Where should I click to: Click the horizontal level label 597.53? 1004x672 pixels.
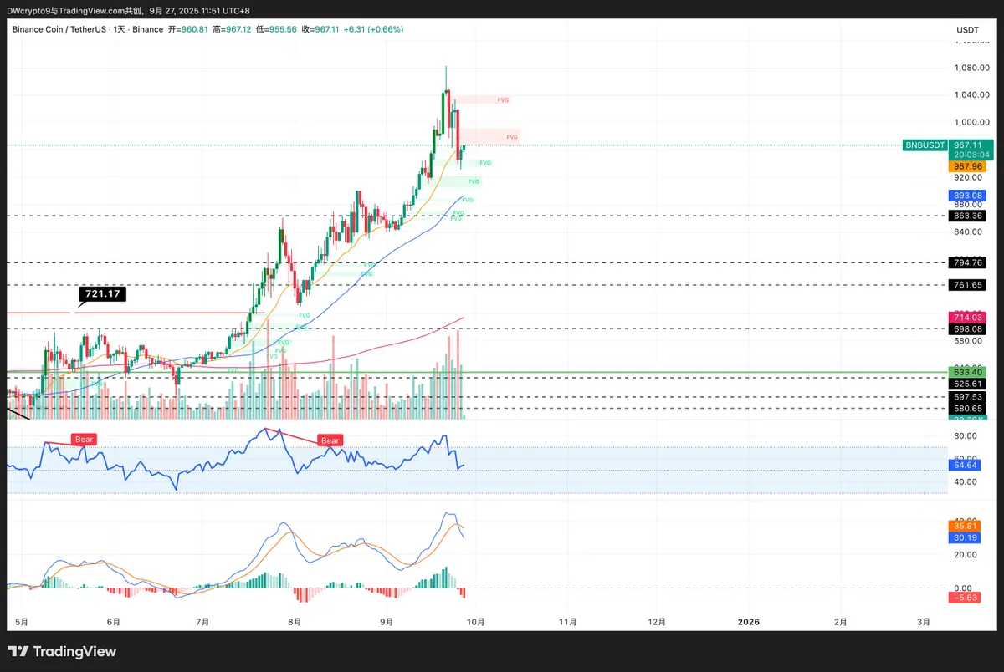(x=967, y=397)
